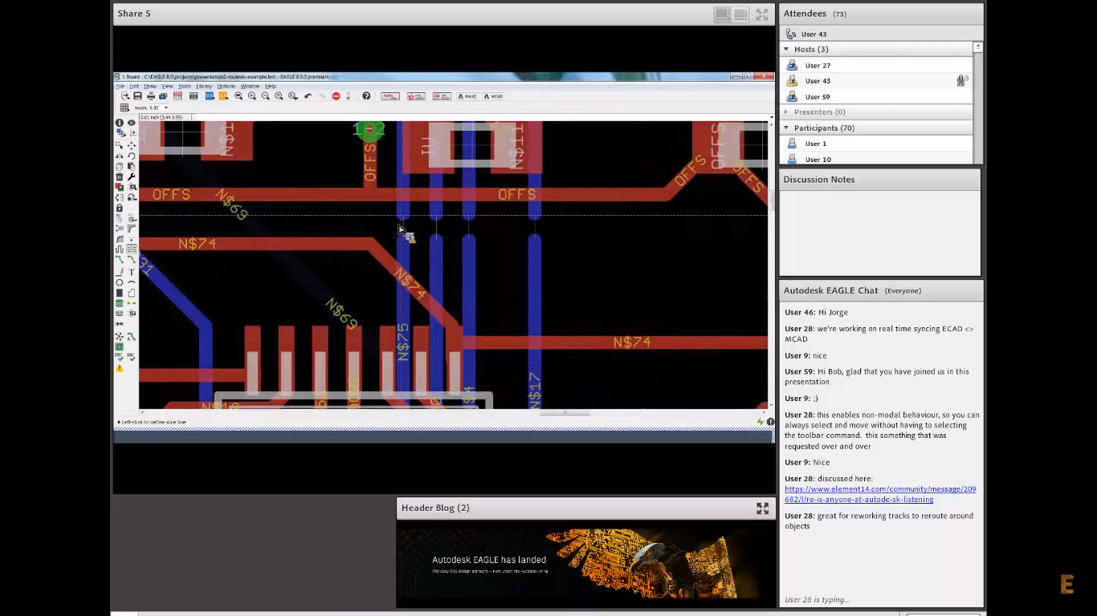Click the Discussion Notes text area
The height and width of the screenshot is (616, 1097).
pos(879,233)
